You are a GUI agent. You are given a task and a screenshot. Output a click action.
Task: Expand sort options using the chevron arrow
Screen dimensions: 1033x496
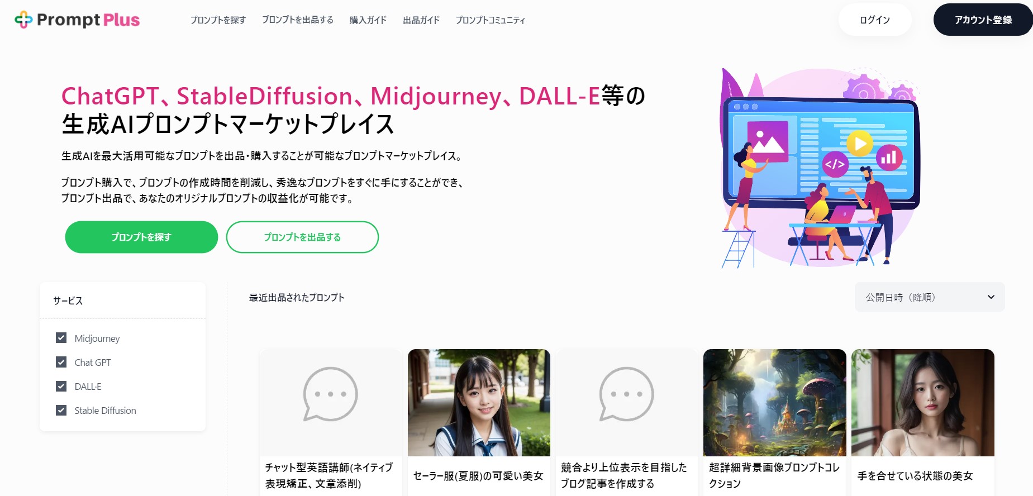click(x=991, y=297)
